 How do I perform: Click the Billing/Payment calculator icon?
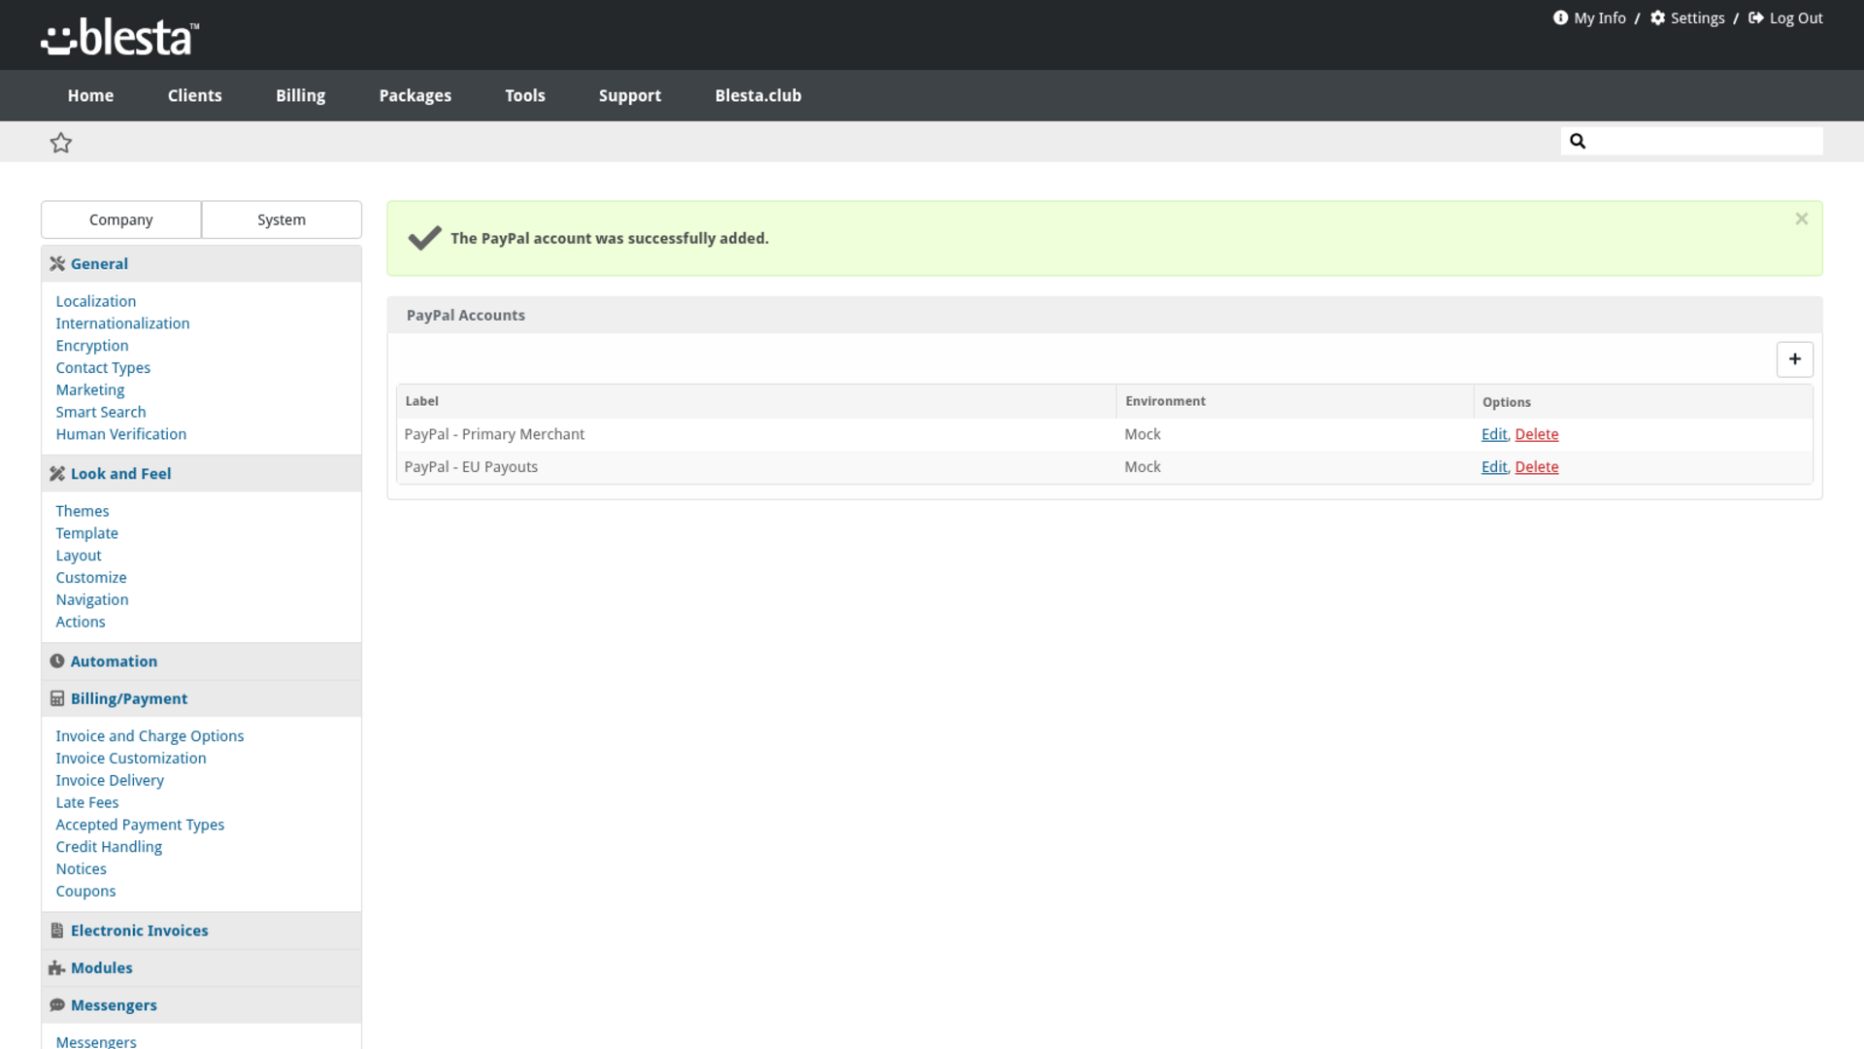57,699
